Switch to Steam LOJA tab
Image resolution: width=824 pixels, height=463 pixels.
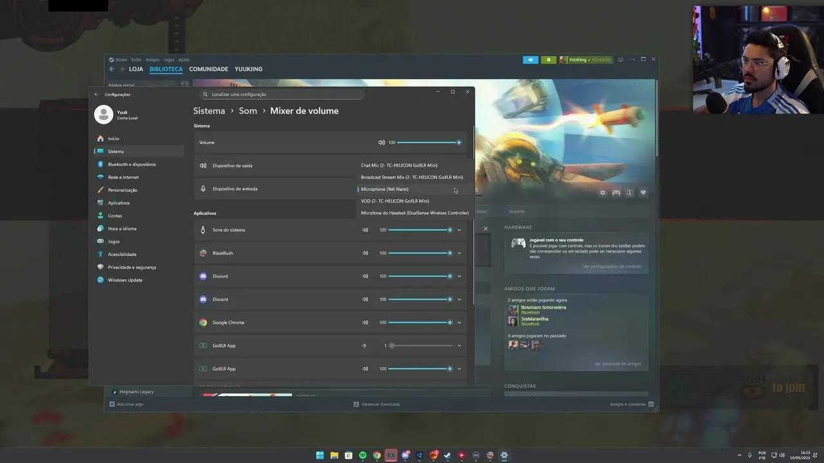coord(136,69)
